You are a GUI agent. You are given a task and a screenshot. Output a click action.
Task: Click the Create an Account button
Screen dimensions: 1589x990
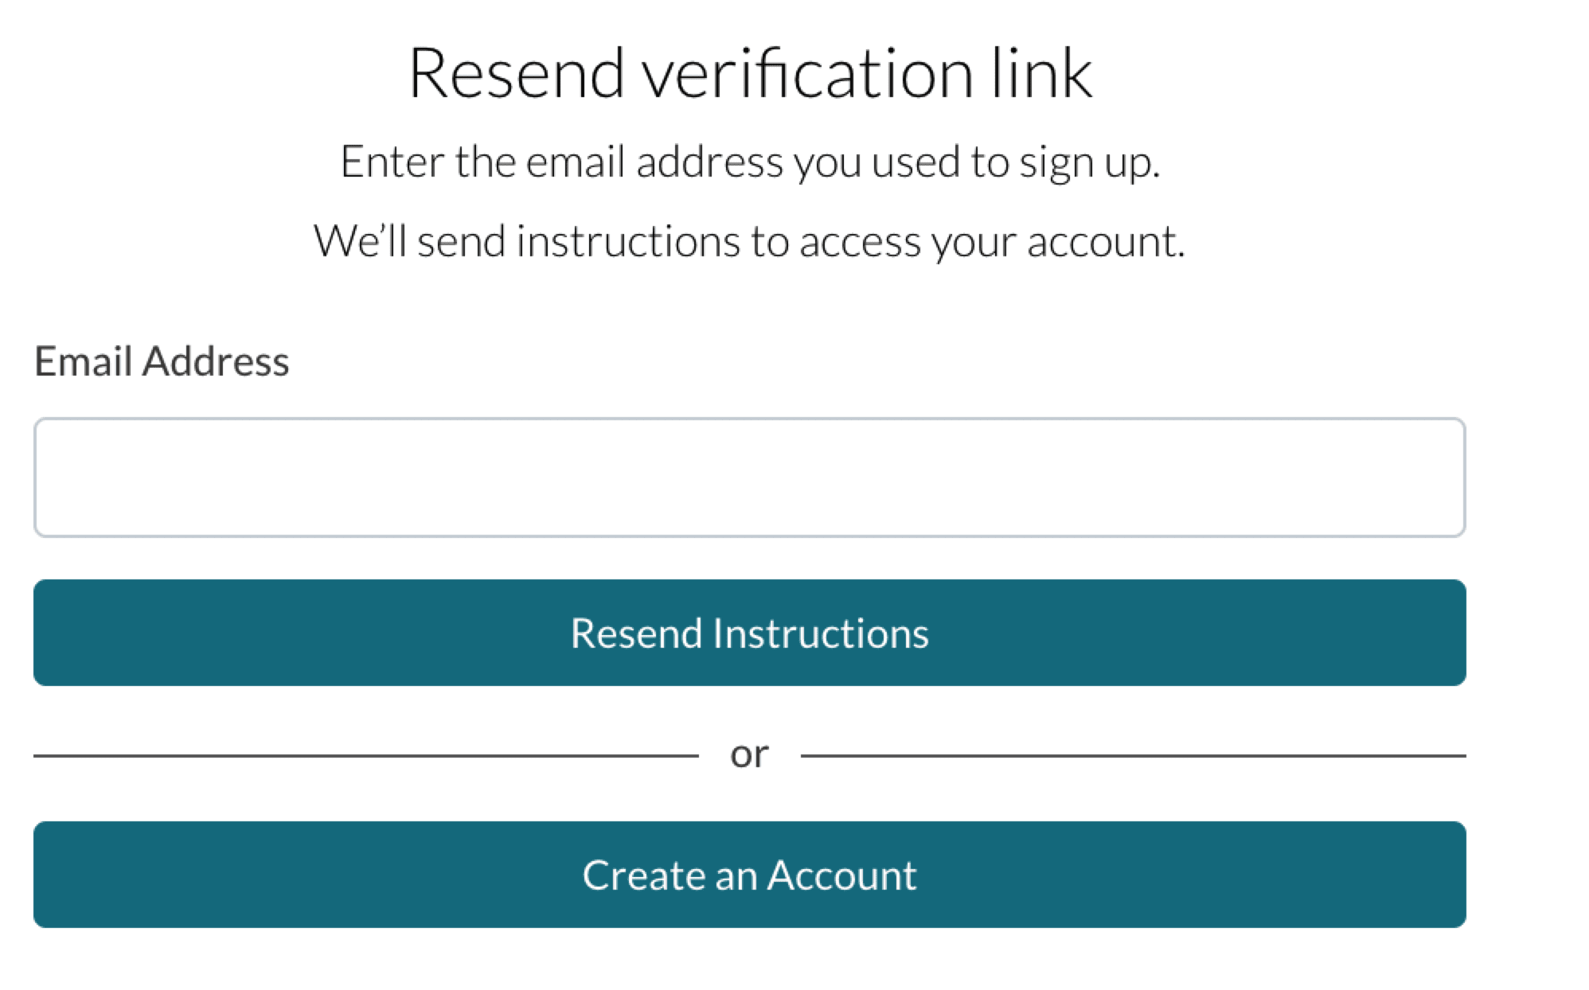coord(748,875)
